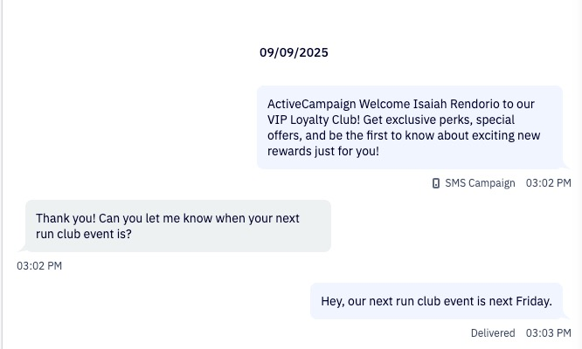Select the VIP Loyalty Club welcome message bubble
Screen dimensions: 582x349
tap(409, 127)
